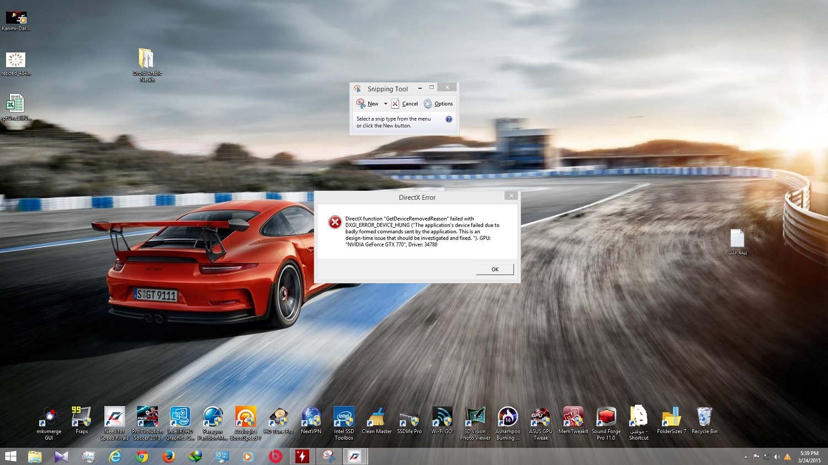Screen dimensions: 828x465
Task: Click OK in the DirectX Error dialog
Action: point(495,269)
